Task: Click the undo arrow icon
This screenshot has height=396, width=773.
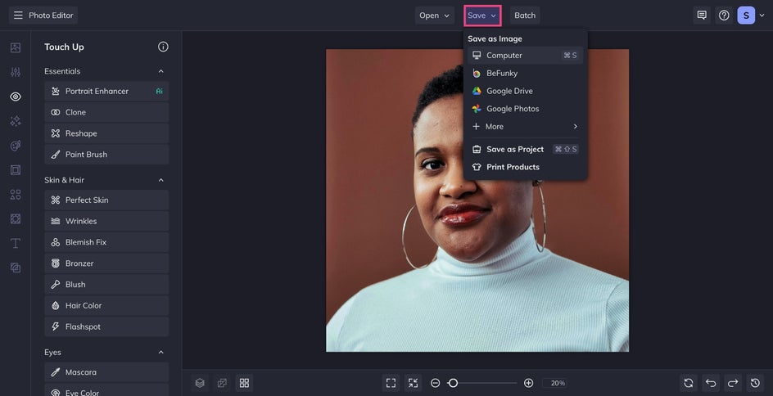Action: pos(711,383)
